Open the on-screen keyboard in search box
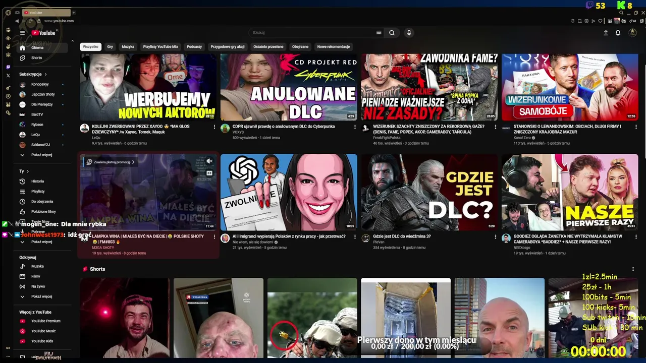Screen dimensions: 646x363 tap(379, 33)
